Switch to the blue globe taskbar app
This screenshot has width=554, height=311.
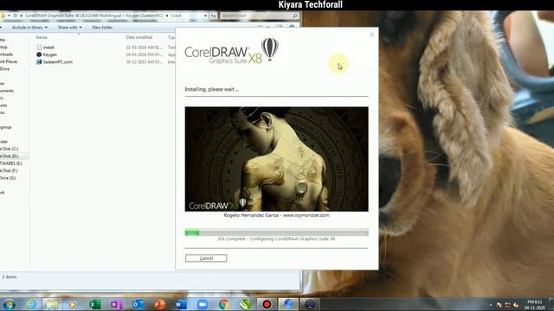288,304
